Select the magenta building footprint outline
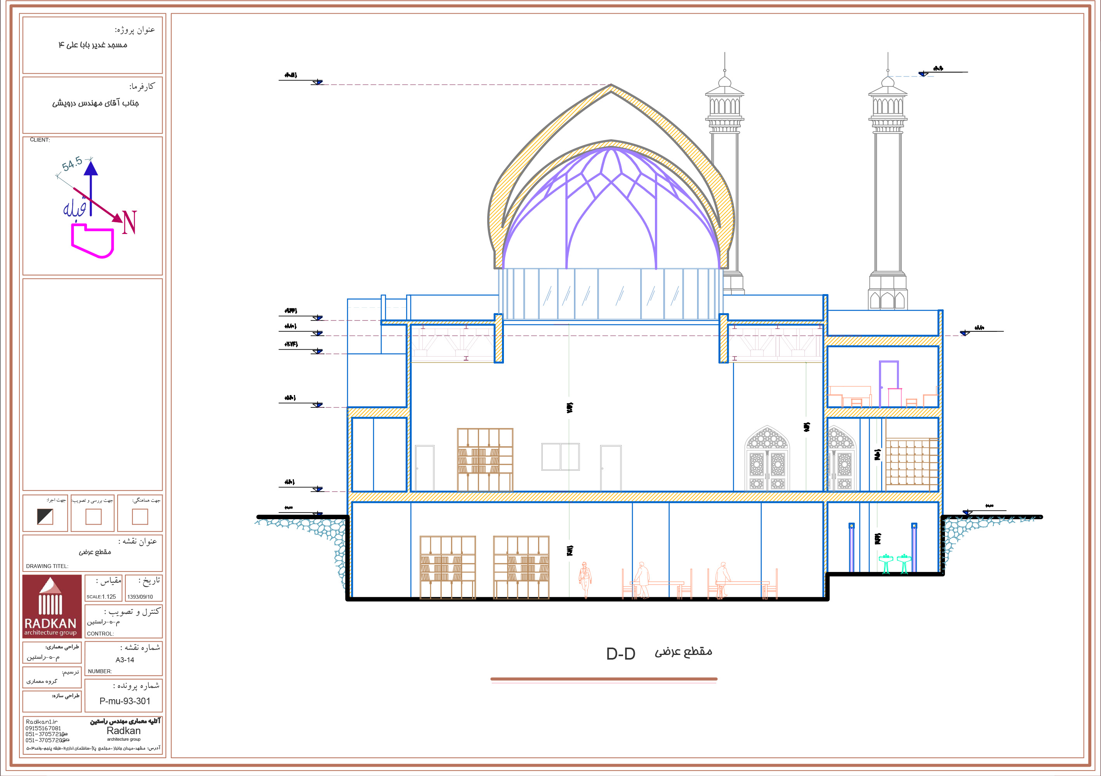This screenshot has width=1101, height=776. coord(92,241)
